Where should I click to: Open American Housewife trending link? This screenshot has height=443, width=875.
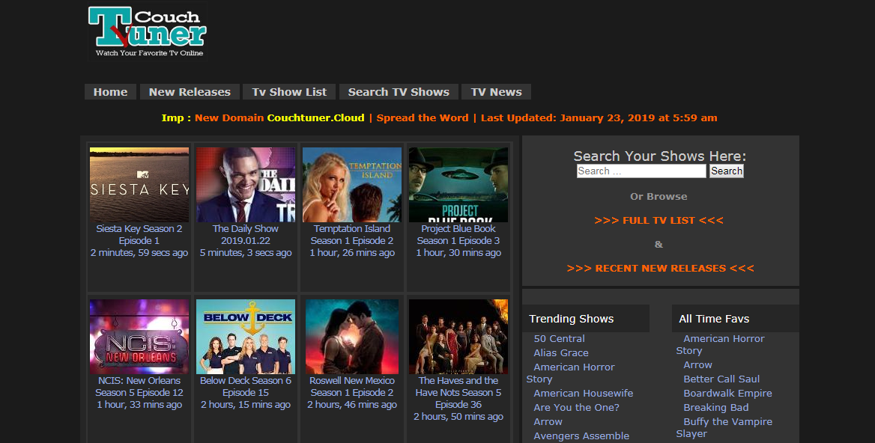click(x=583, y=394)
